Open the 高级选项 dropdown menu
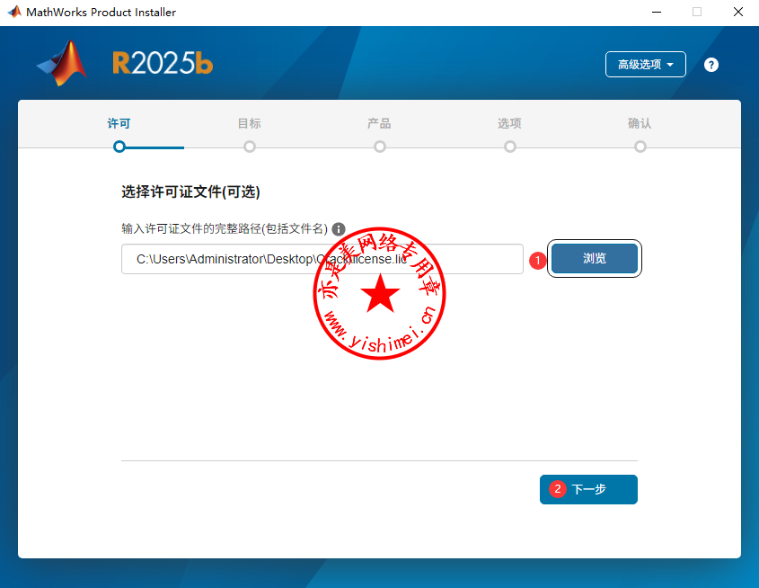This screenshot has width=759, height=588. pos(645,65)
